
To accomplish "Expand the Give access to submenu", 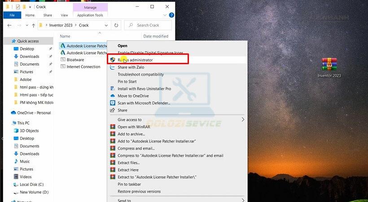I will 243,120.
